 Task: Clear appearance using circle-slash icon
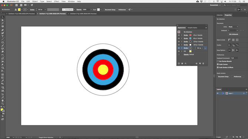pyautogui.click(x=197, y=63)
